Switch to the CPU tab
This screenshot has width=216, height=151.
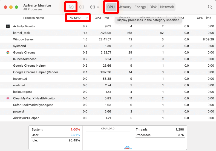pyautogui.click(x=111, y=7)
